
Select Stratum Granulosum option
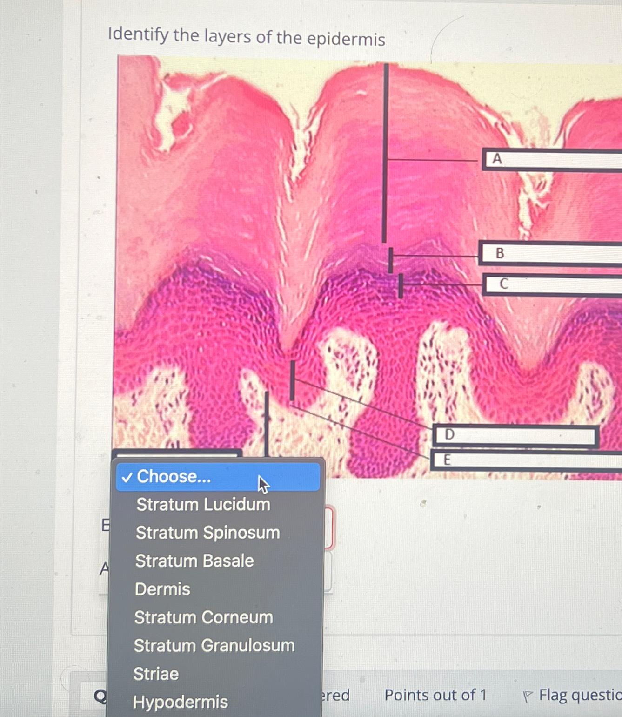point(214,646)
